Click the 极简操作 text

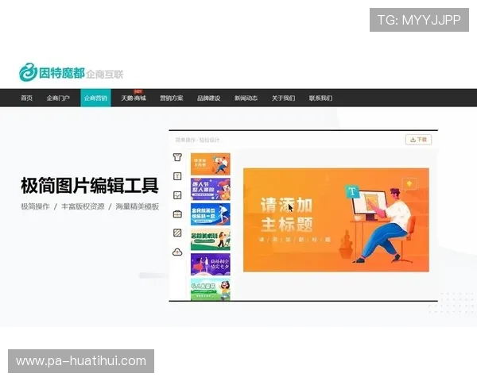pos(35,206)
